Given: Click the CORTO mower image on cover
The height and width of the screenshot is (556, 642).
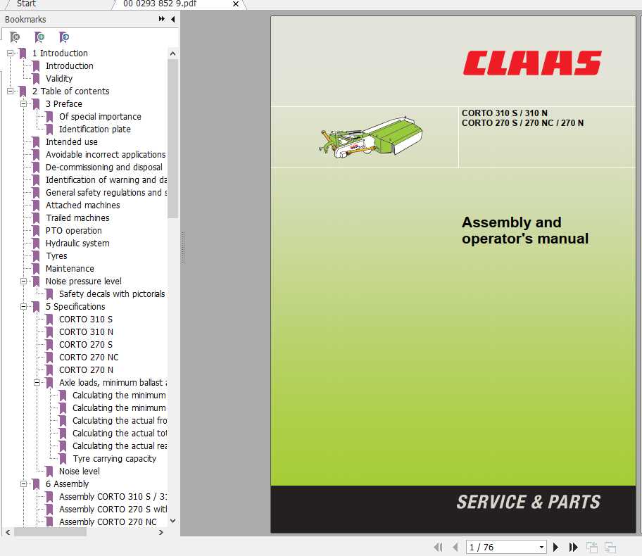Looking at the screenshot, I should [x=370, y=137].
